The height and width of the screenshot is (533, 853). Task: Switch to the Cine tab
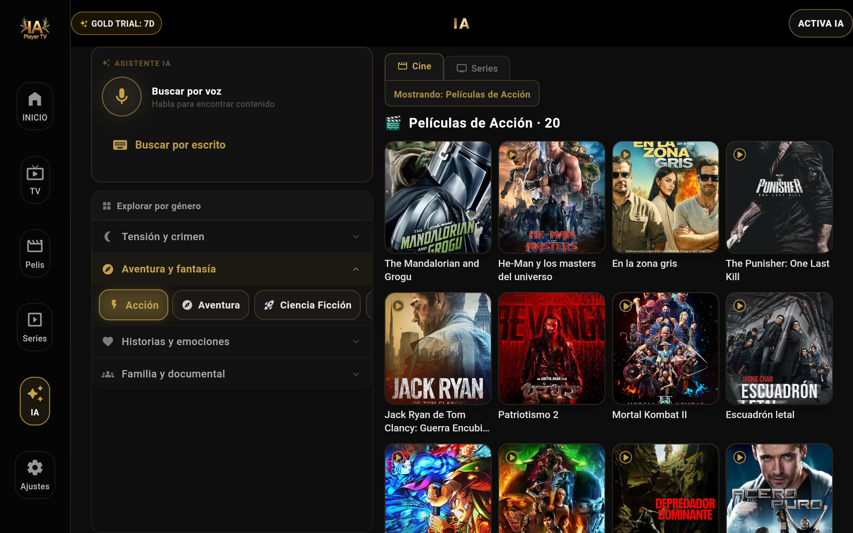414,67
